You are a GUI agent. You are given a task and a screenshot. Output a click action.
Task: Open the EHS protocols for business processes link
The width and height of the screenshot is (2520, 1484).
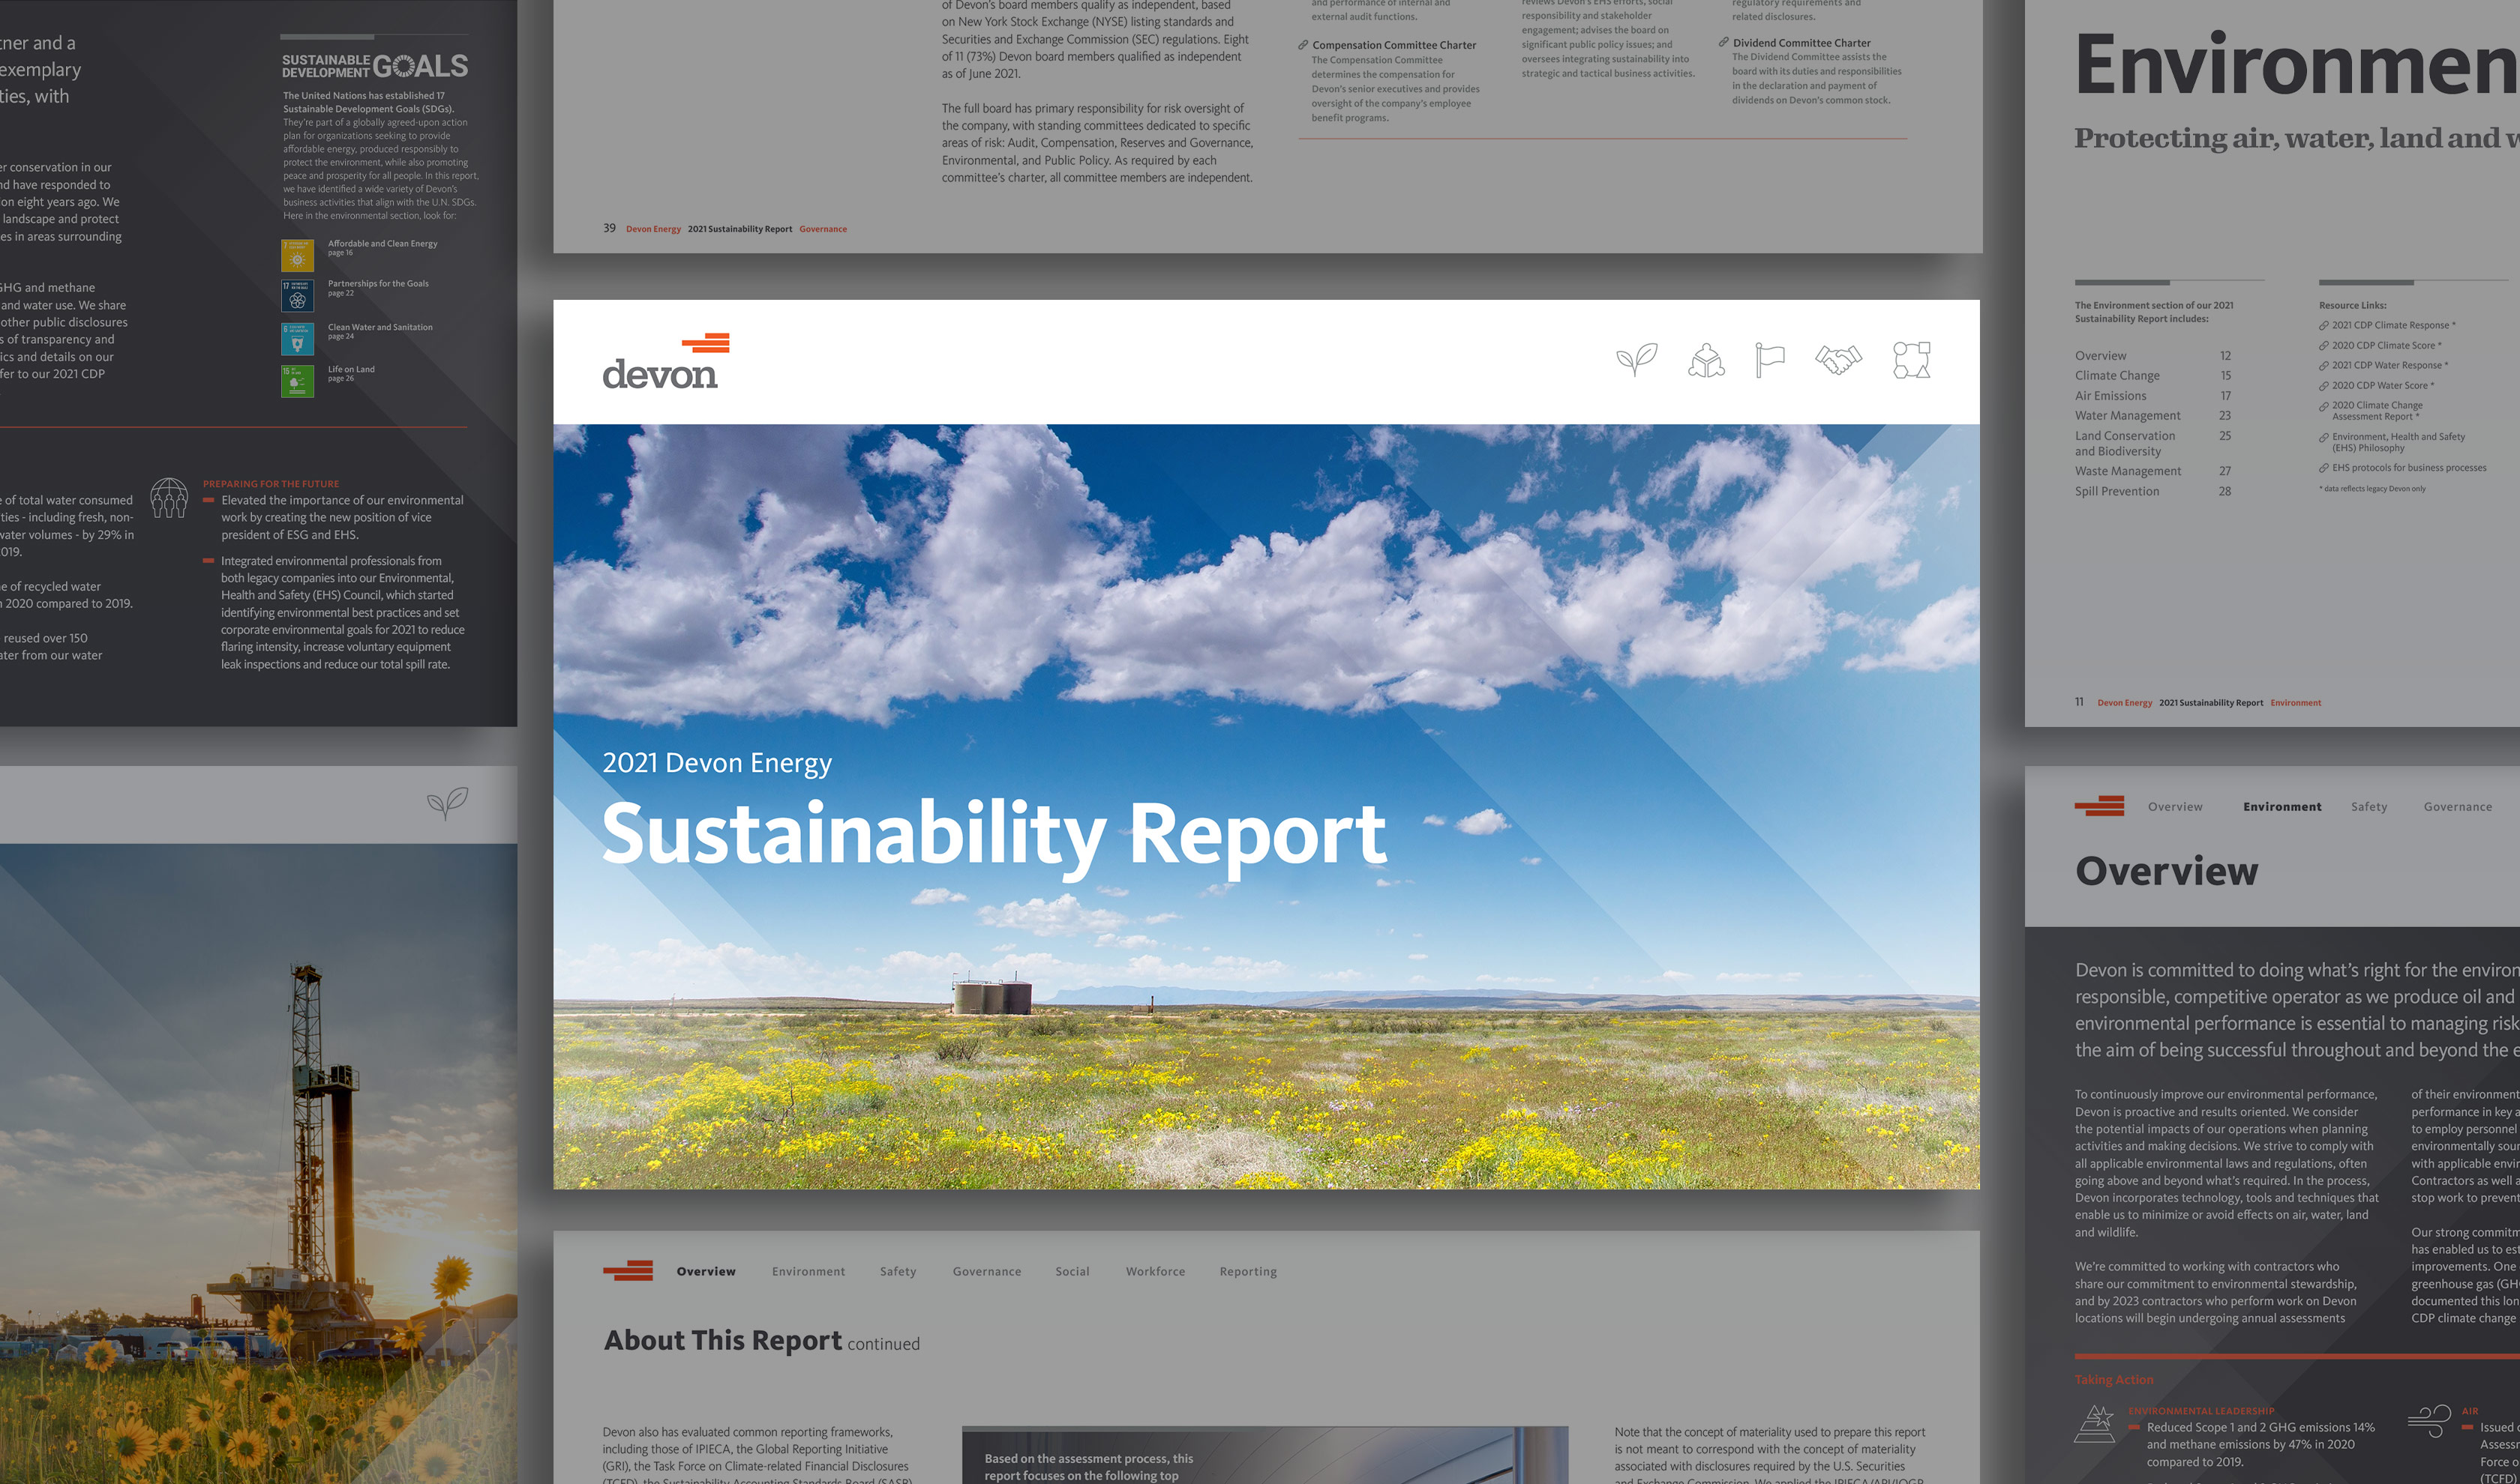point(2409,467)
